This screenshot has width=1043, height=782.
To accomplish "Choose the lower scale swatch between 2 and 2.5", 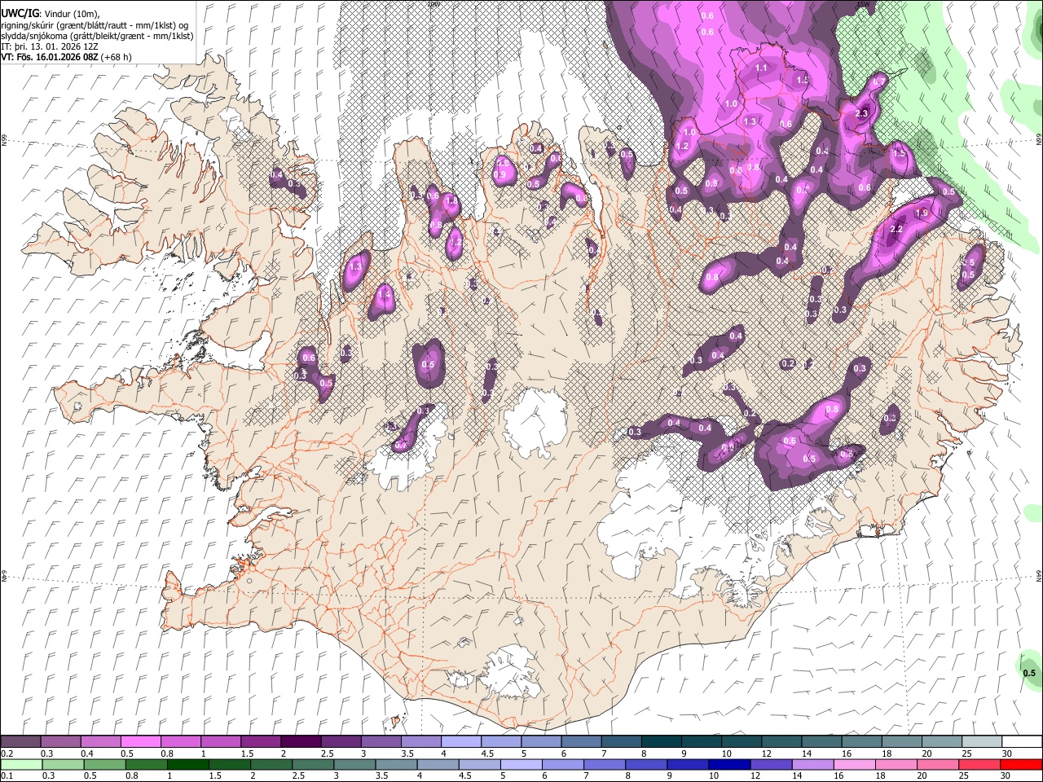I will click(271, 765).
